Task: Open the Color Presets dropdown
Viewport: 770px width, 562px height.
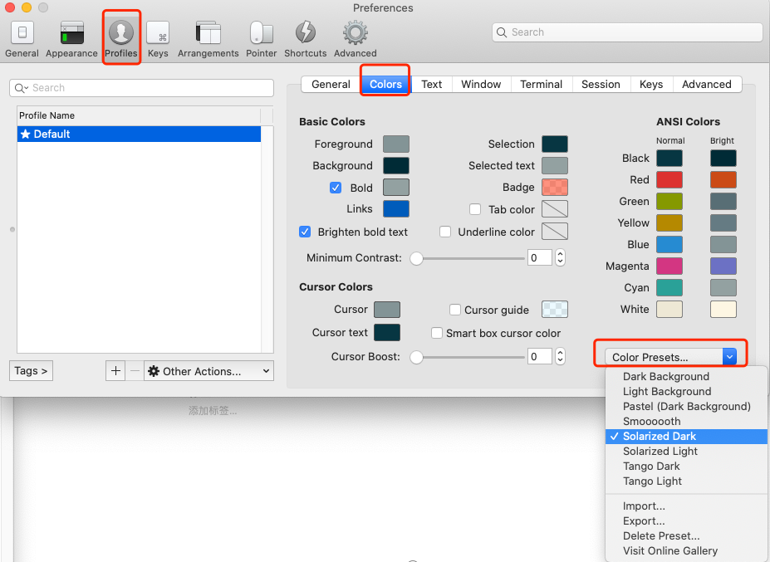Action: [671, 357]
